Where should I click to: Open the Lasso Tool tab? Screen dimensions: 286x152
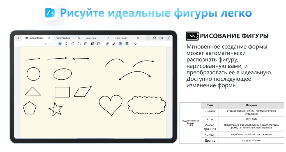(x=91, y=38)
